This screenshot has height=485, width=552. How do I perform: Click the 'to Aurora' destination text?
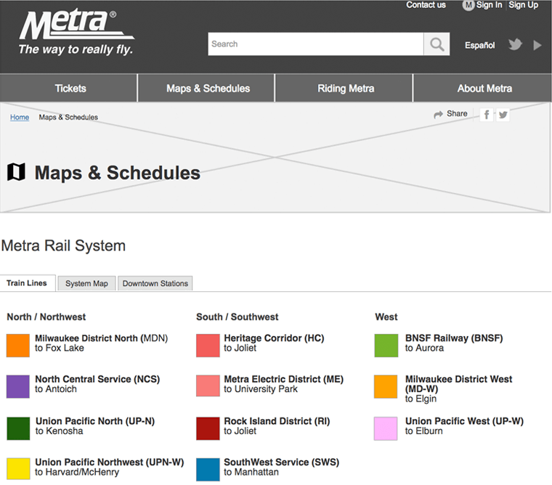pyautogui.click(x=425, y=348)
